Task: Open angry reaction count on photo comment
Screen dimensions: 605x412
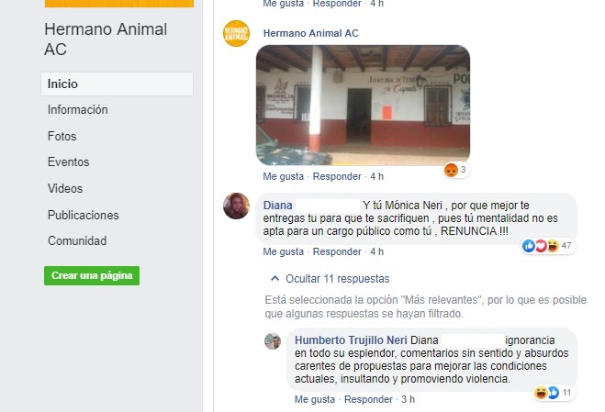Action: 455,170
